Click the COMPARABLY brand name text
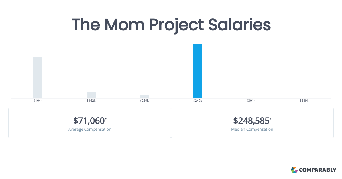 click(317, 170)
